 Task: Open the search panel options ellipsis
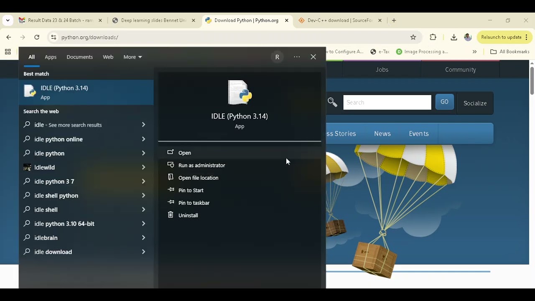(297, 57)
